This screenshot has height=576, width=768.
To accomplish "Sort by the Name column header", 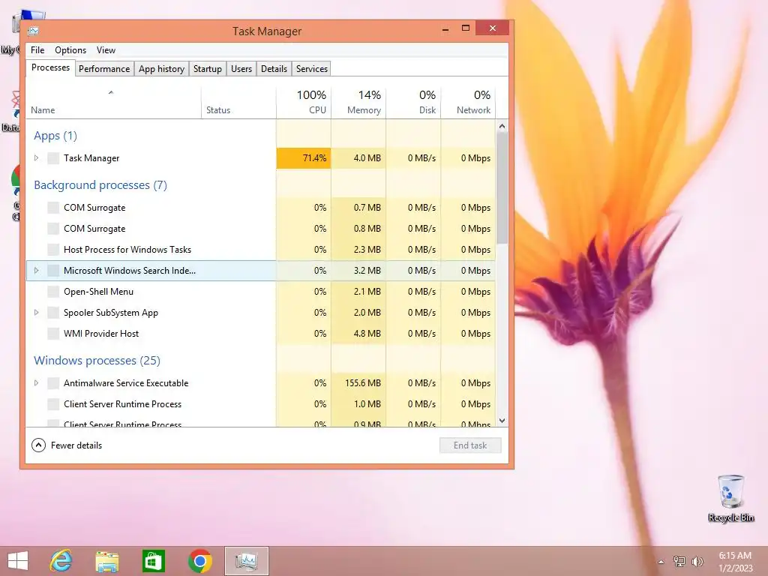I will [x=114, y=102].
